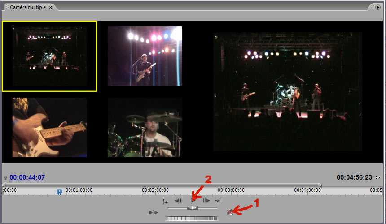Click the blue playhead on the time ruler
The height and width of the screenshot is (224, 386).
click(59, 192)
